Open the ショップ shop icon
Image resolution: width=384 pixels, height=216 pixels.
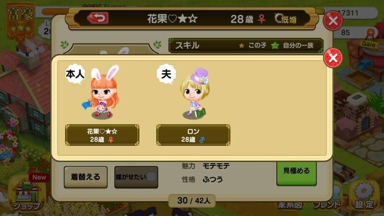(26, 196)
